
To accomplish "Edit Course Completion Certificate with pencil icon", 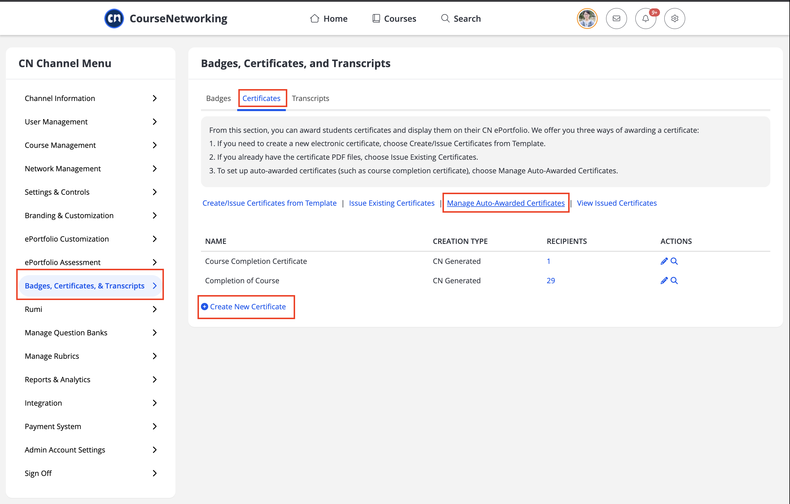I will pos(664,261).
